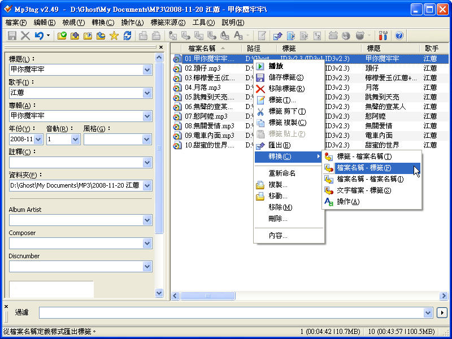This screenshot has height=339, width=452.
Task: Open the 工具(O) menu
Action: pos(204,23)
